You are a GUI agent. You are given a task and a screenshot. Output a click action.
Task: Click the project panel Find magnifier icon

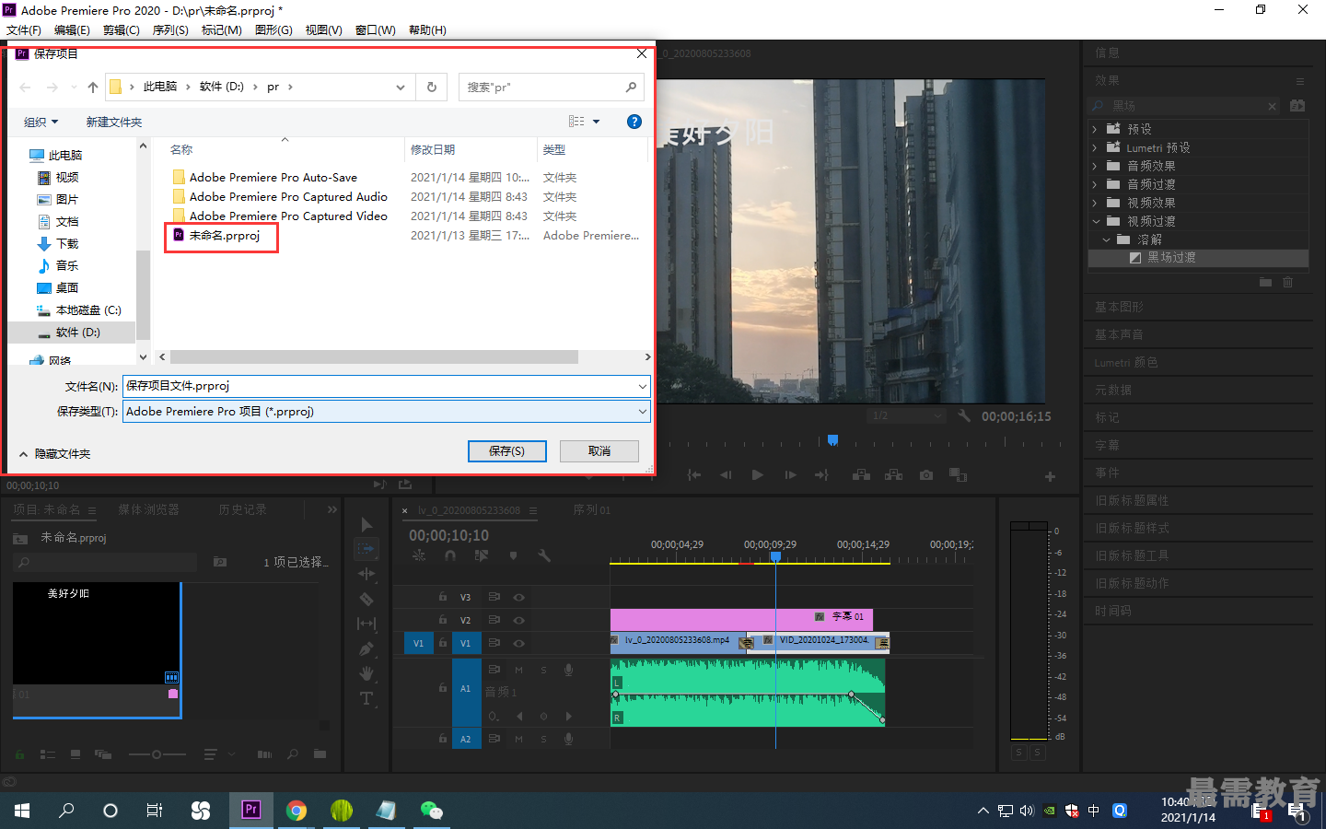pyautogui.click(x=292, y=754)
